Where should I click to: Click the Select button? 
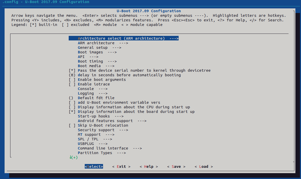coord(94,167)
